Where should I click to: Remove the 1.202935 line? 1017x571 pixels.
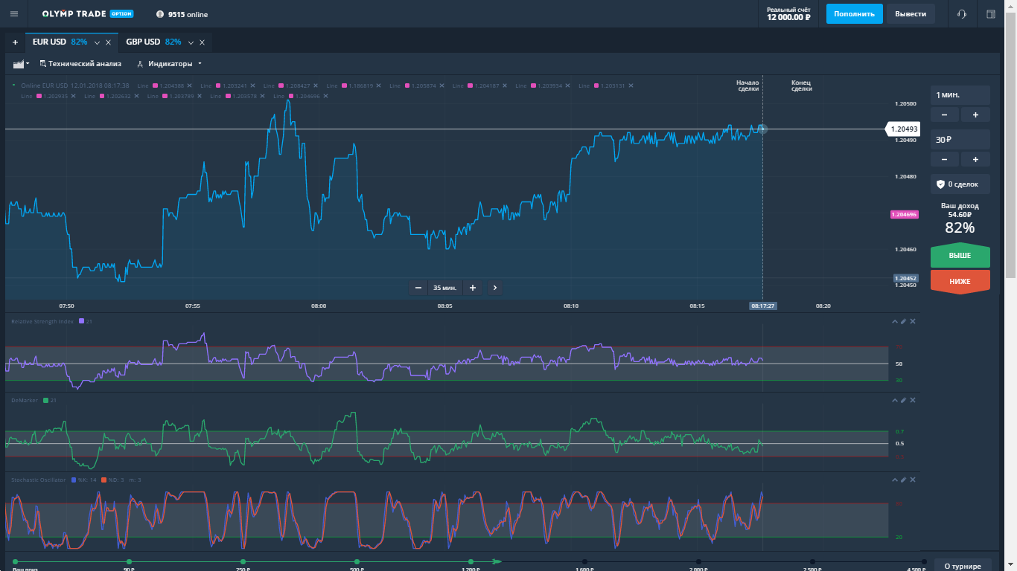(x=73, y=96)
